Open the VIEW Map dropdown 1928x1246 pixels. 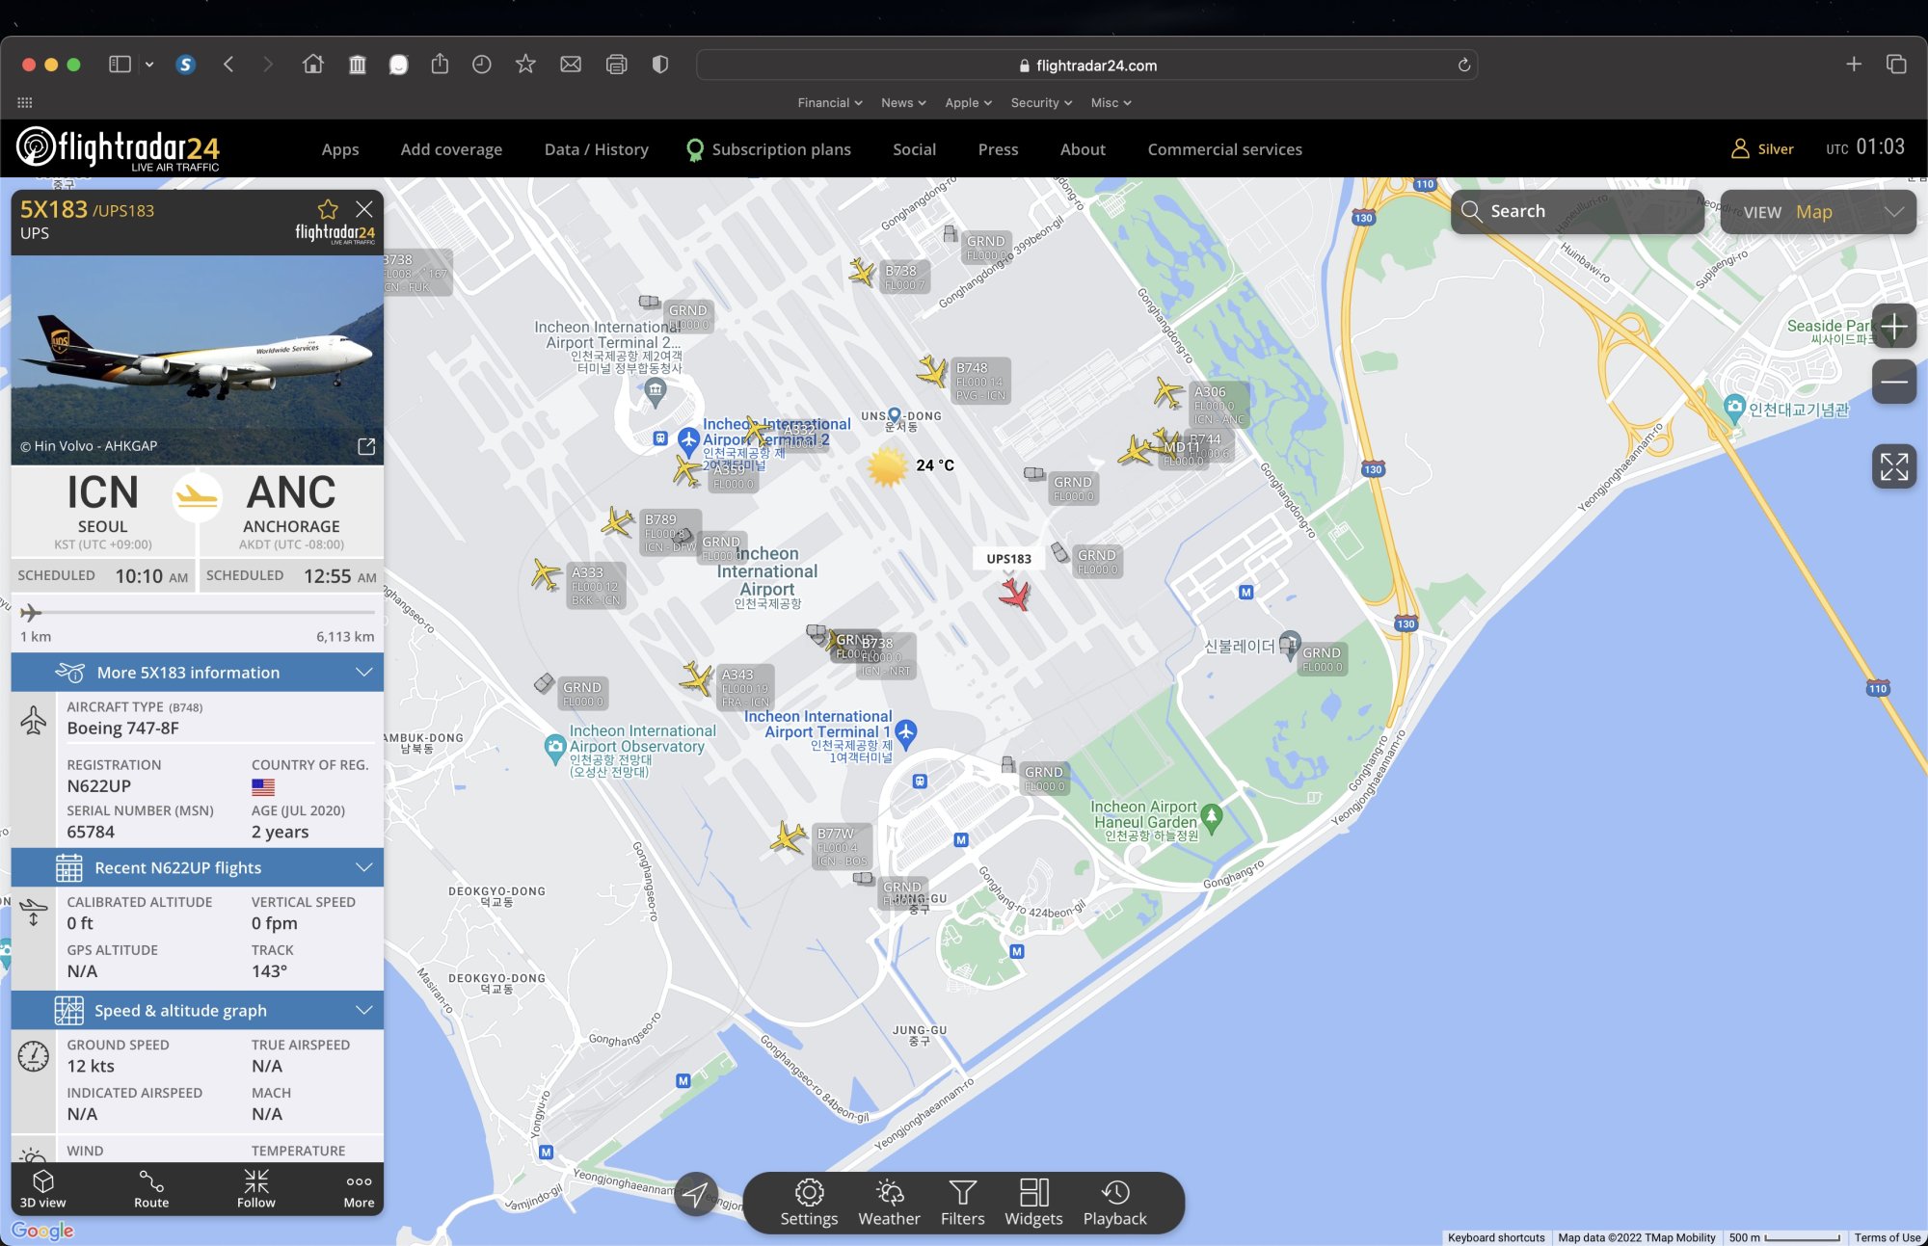[1817, 212]
